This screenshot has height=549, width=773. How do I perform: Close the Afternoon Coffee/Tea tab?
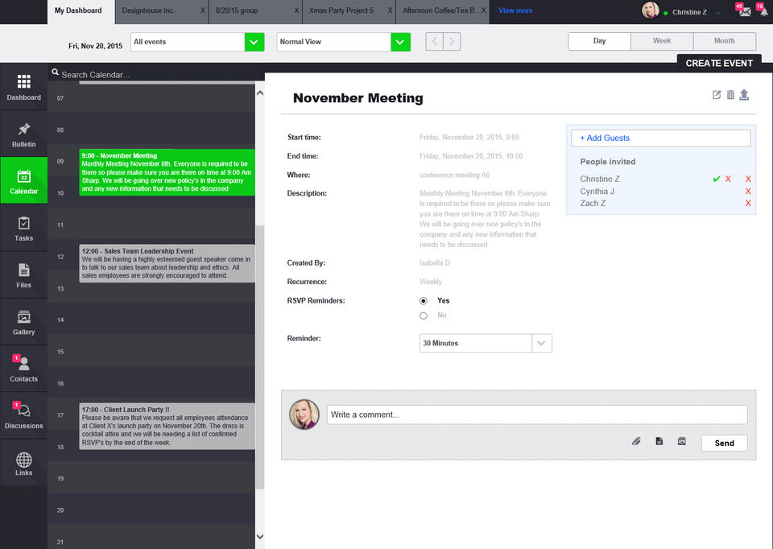click(x=484, y=10)
